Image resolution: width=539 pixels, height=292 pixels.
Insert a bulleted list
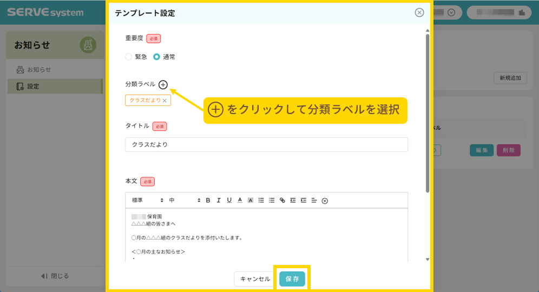click(272, 201)
